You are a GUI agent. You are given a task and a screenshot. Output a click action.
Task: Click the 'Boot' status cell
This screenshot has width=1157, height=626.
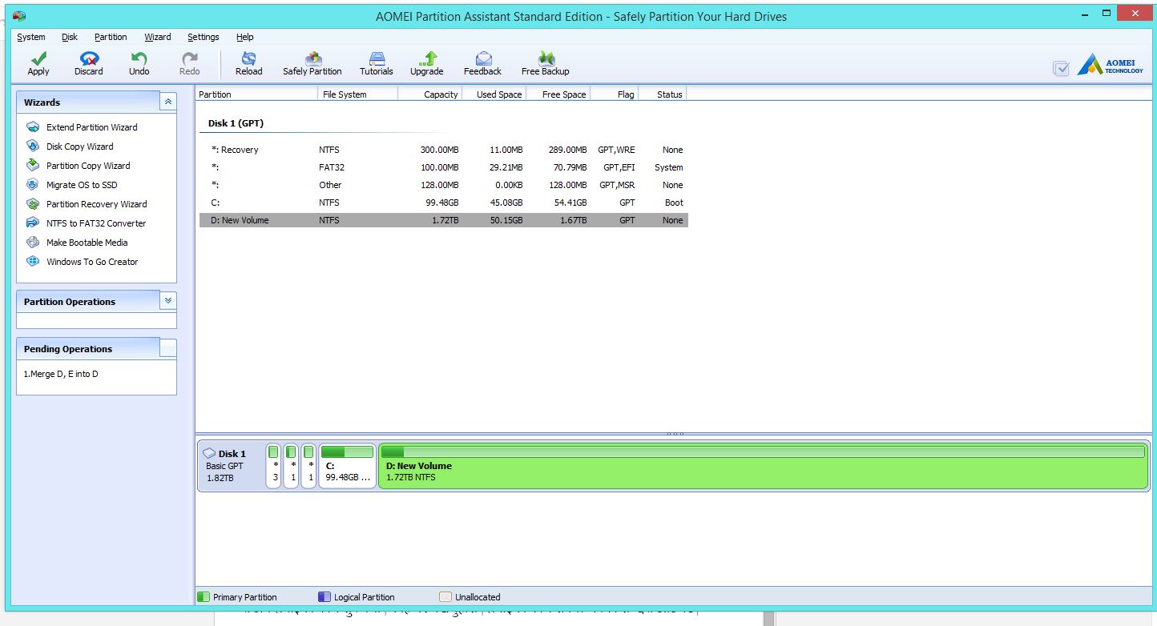[674, 203]
